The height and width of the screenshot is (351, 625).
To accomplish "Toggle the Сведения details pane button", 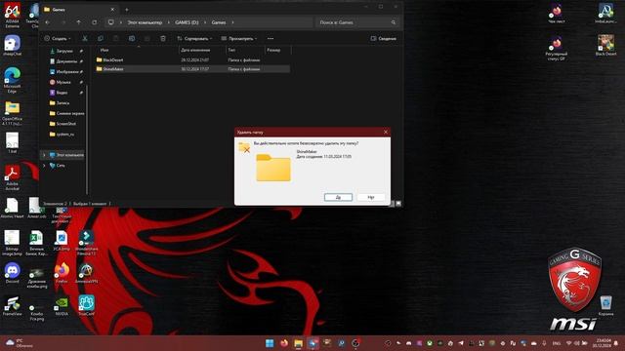I will point(384,39).
